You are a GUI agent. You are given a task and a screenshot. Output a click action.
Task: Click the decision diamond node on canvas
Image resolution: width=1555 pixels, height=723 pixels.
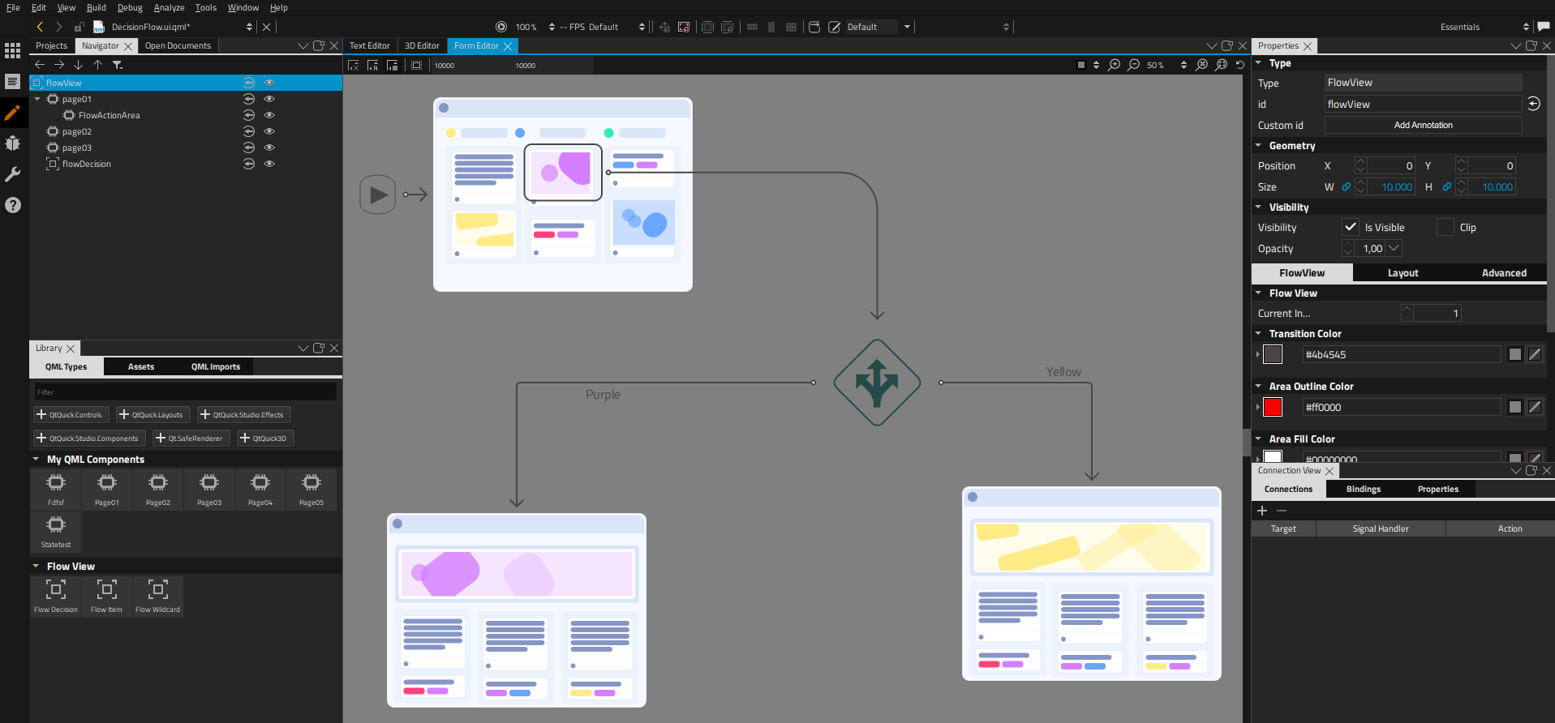point(877,383)
